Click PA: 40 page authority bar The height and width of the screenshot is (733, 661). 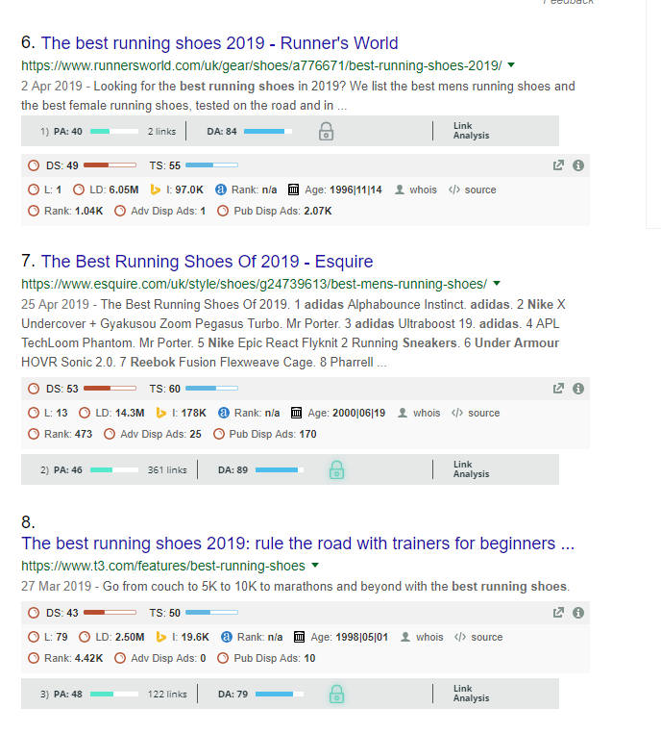114,132
